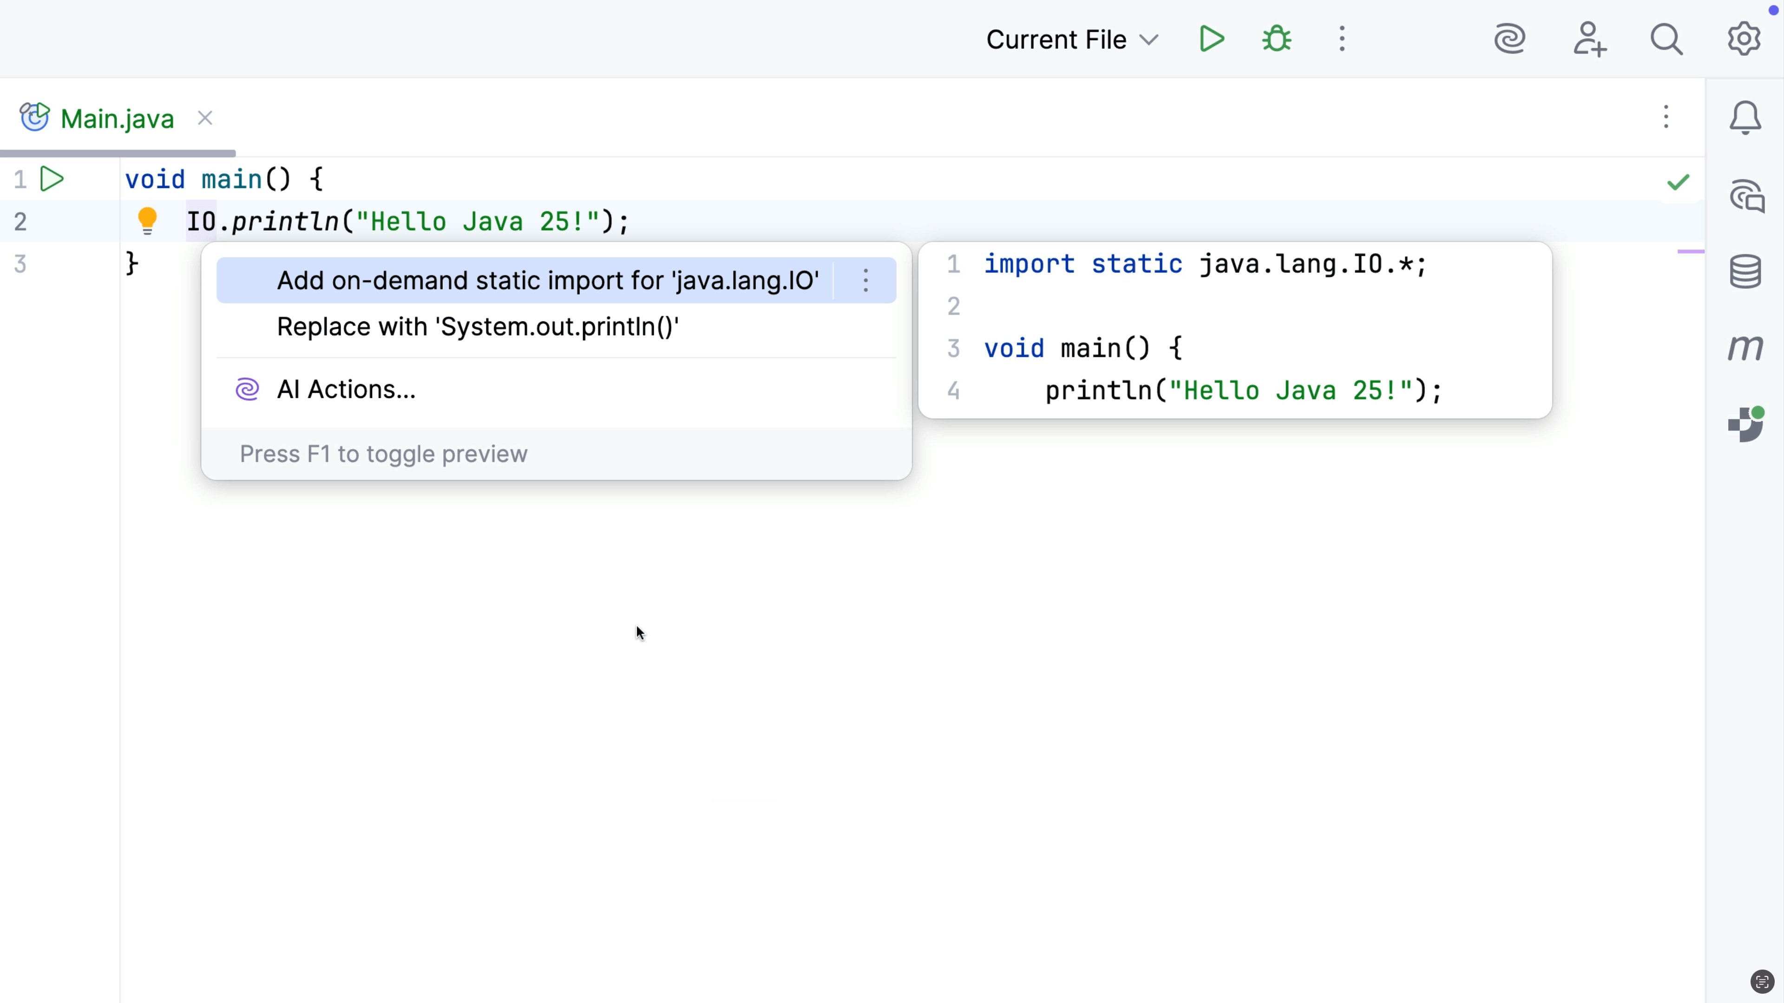Click the Settings gear icon
The width and height of the screenshot is (1784, 1003).
click(1743, 39)
